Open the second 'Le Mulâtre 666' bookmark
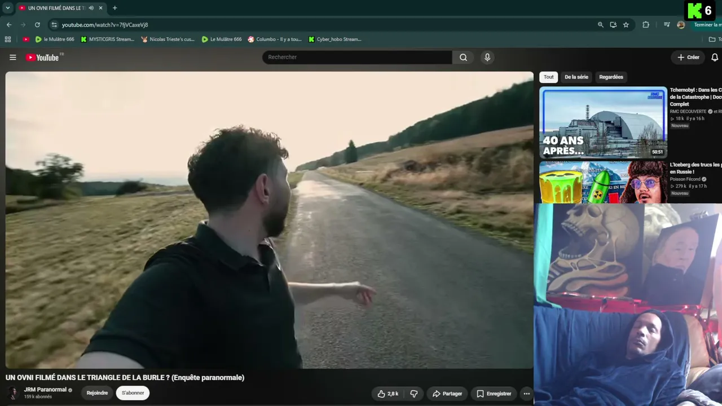 [222, 39]
